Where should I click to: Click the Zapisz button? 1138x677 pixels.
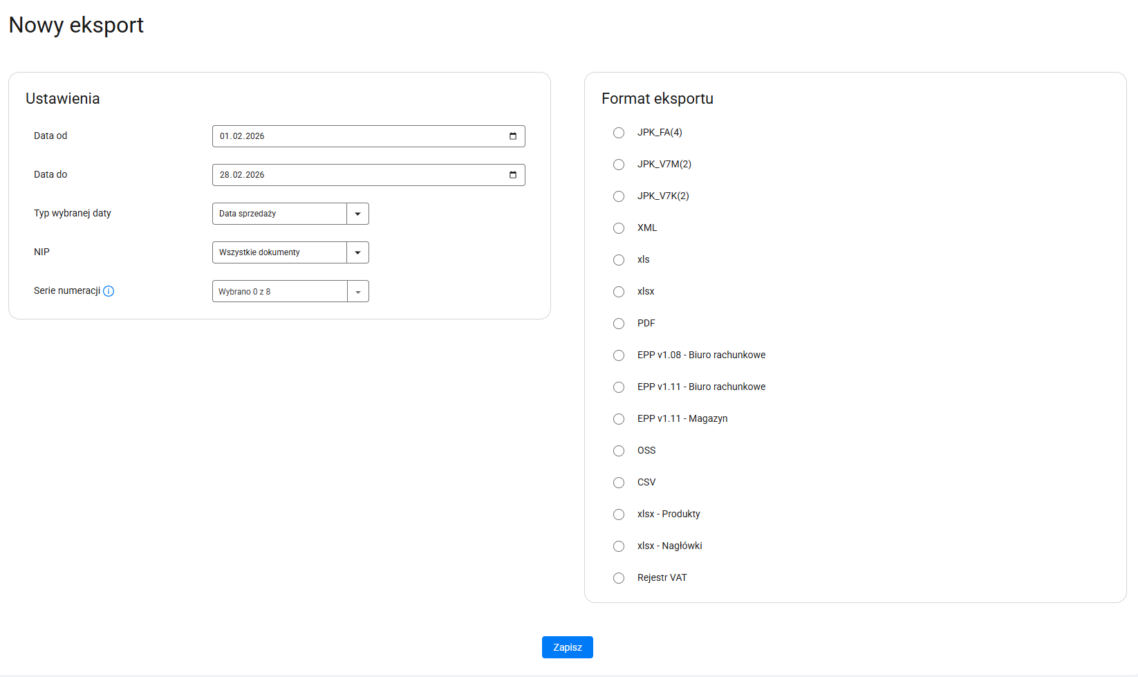[567, 647]
